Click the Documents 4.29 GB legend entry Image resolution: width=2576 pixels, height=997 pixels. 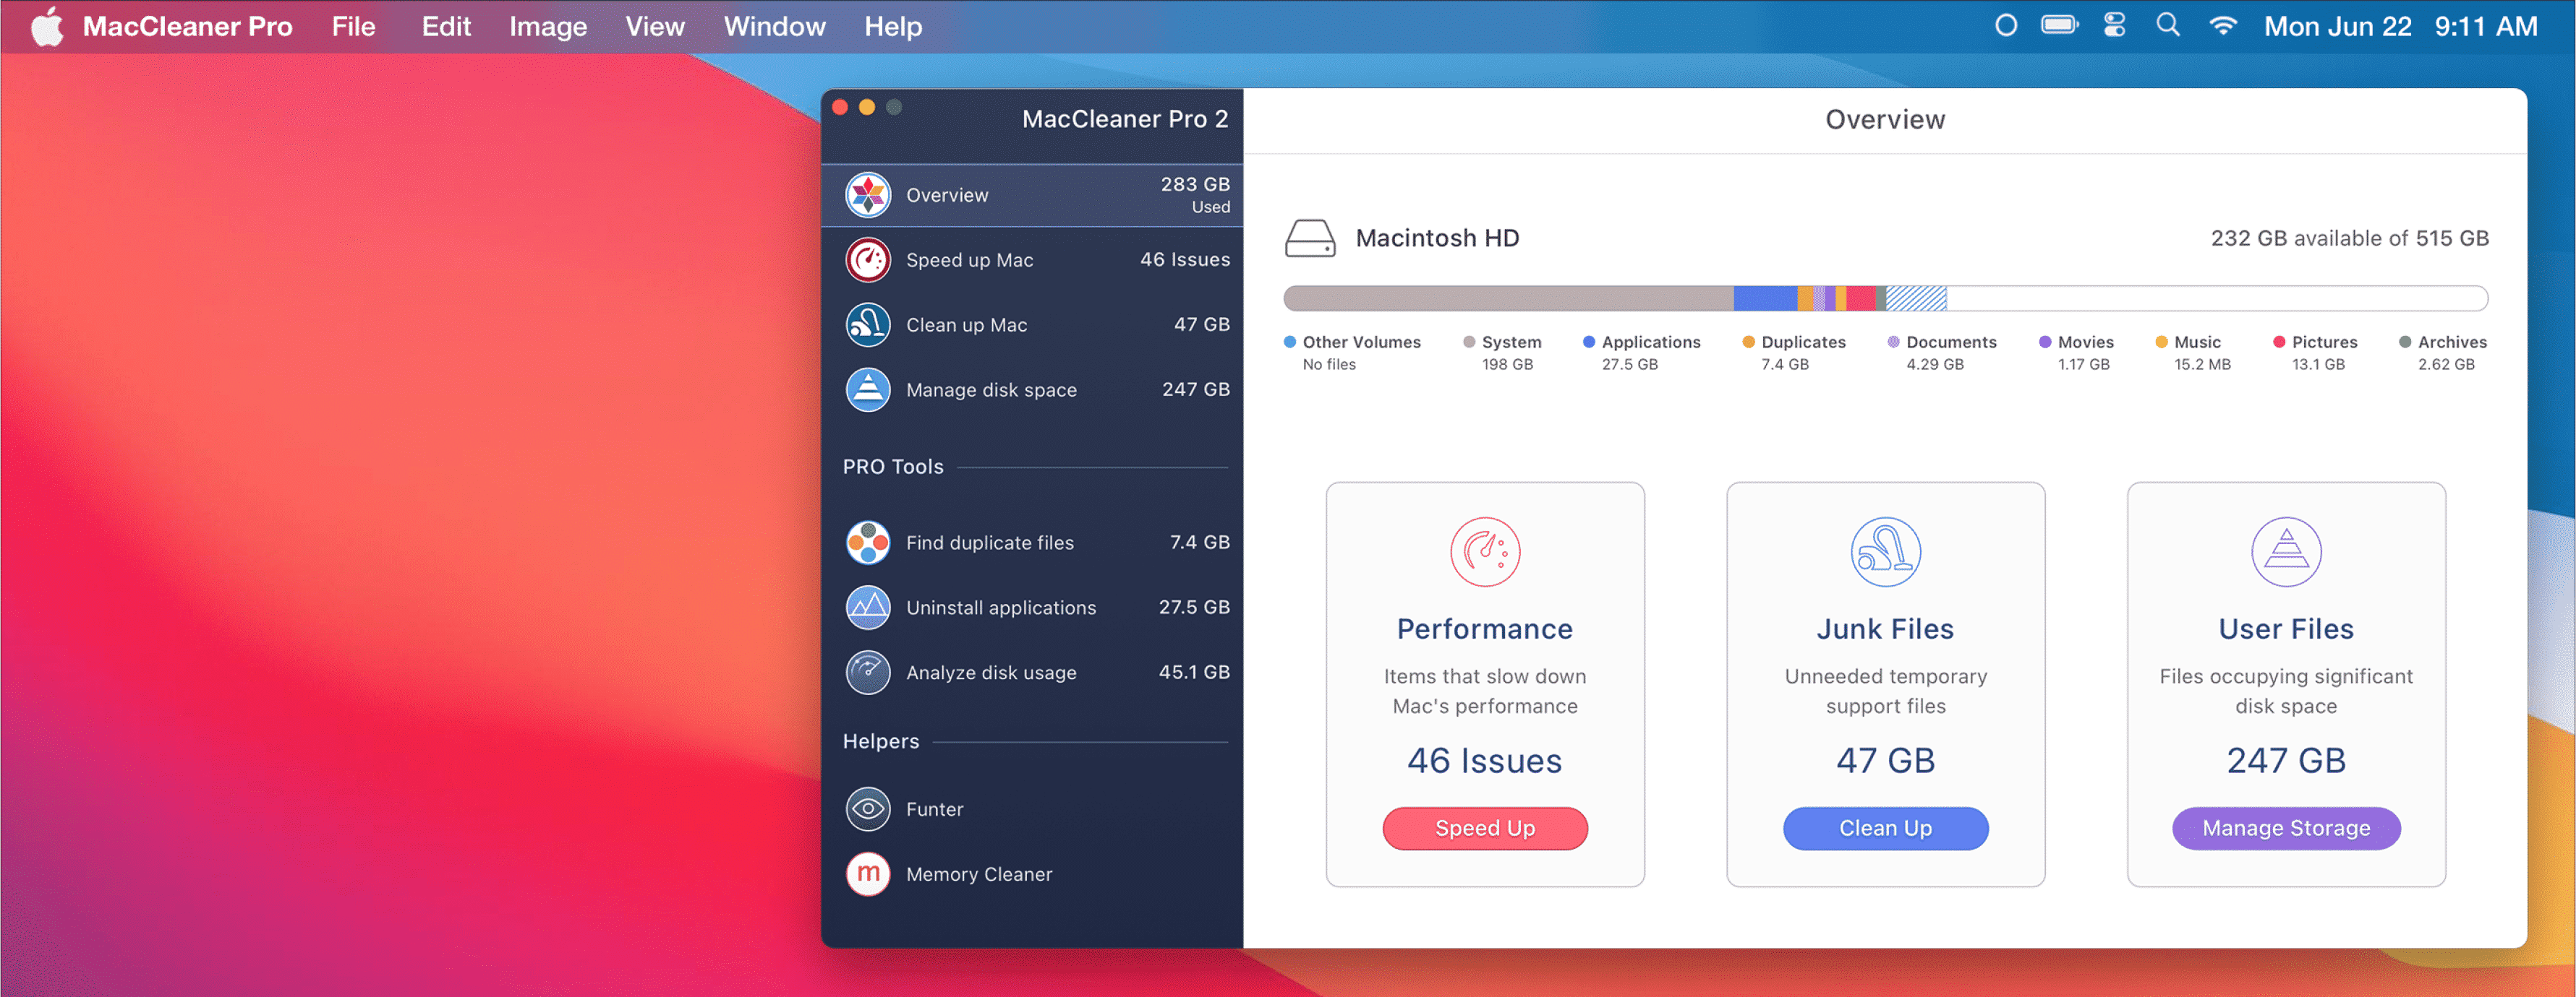coord(1942,353)
